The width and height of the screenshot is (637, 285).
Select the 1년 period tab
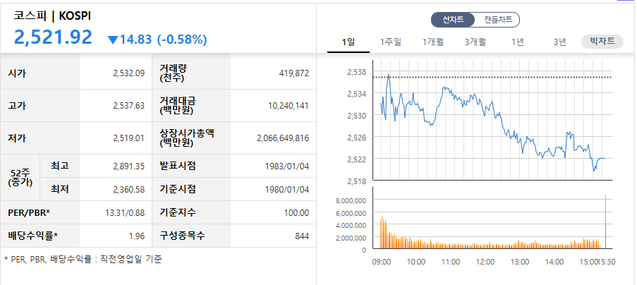pos(518,42)
